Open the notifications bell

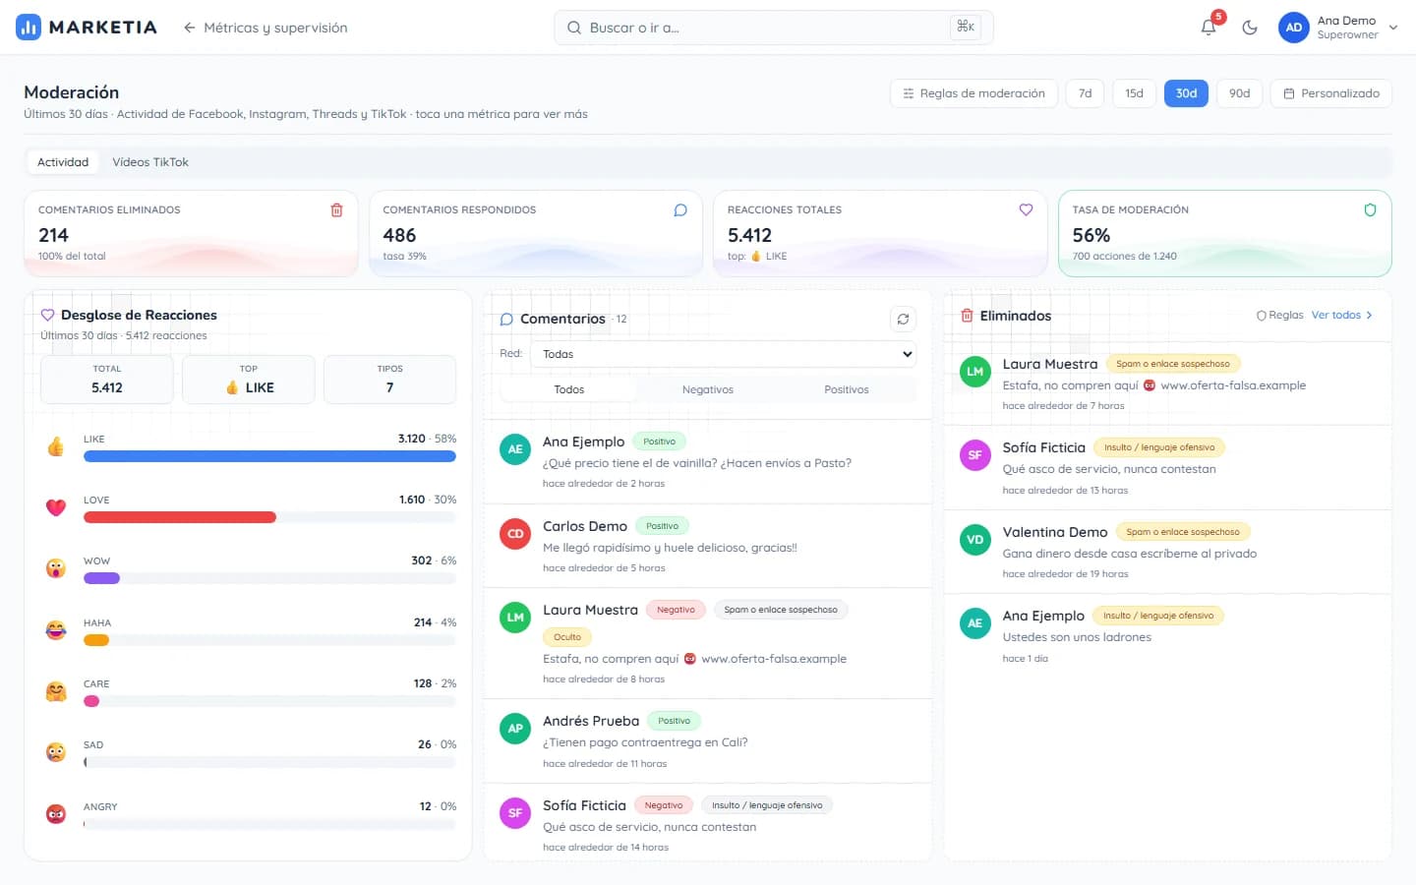click(x=1209, y=28)
